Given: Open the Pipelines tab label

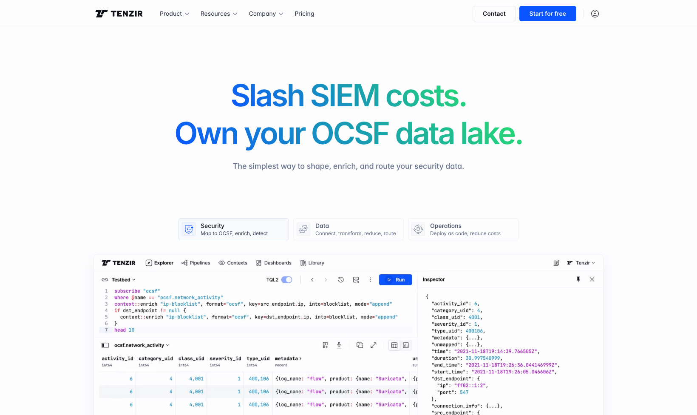Looking at the screenshot, I should [200, 263].
